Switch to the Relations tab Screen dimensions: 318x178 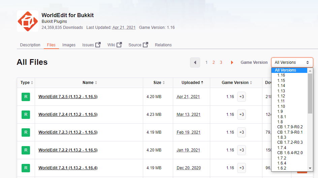point(163,45)
